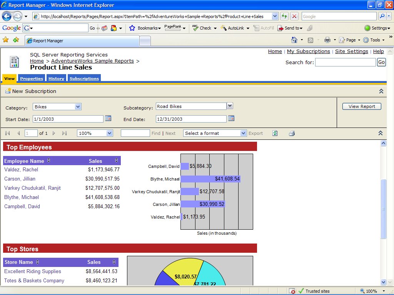Viewport: 394px width, 295px height.
Task: Switch to the History tab
Action: pos(56,78)
